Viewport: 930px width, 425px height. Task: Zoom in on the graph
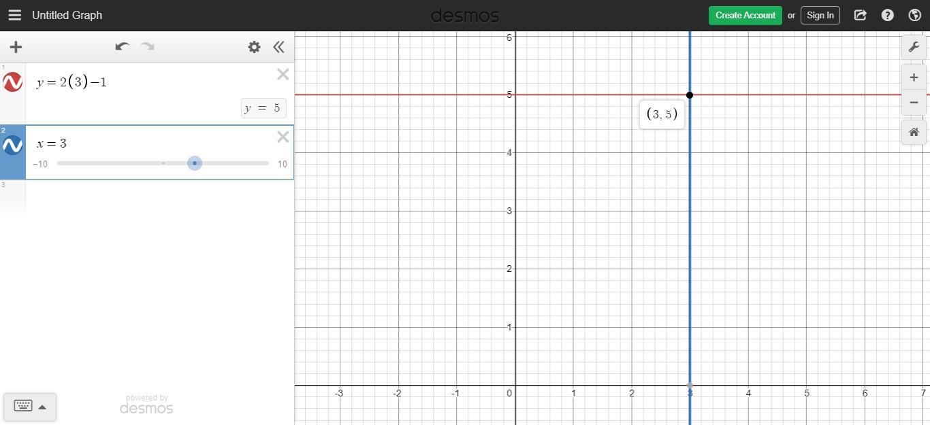coord(914,78)
